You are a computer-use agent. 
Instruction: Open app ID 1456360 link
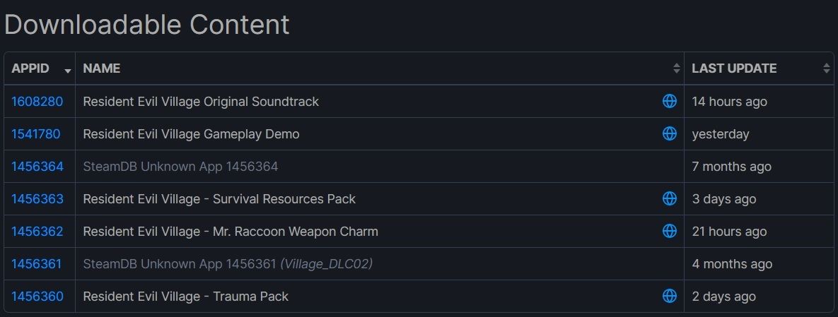click(x=37, y=297)
